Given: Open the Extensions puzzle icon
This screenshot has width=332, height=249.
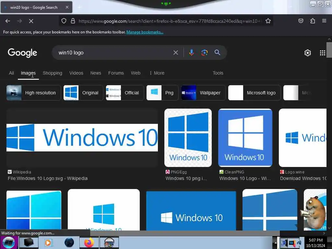Looking at the screenshot, I should click(x=313, y=21).
